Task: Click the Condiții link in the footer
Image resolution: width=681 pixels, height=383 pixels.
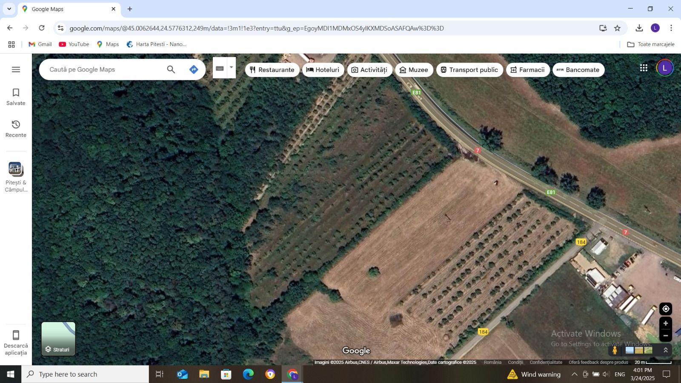Action: (515, 362)
